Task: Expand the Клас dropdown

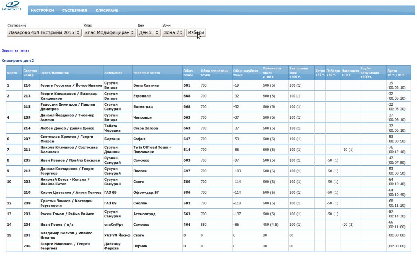Action: pyautogui.click(x=109, y=32)
